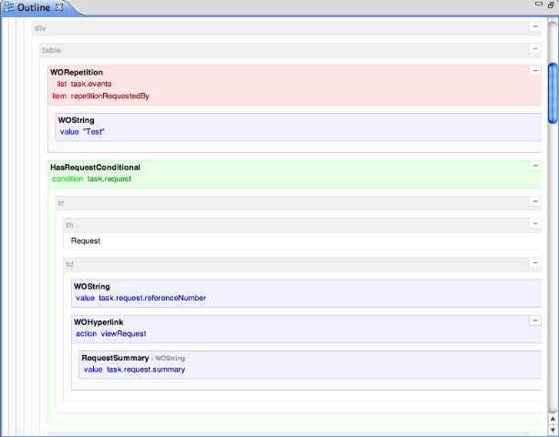Close the Outline view tab
Viewport: 559px width, 437px height.
pyautogui.click(x=60, y=7)
